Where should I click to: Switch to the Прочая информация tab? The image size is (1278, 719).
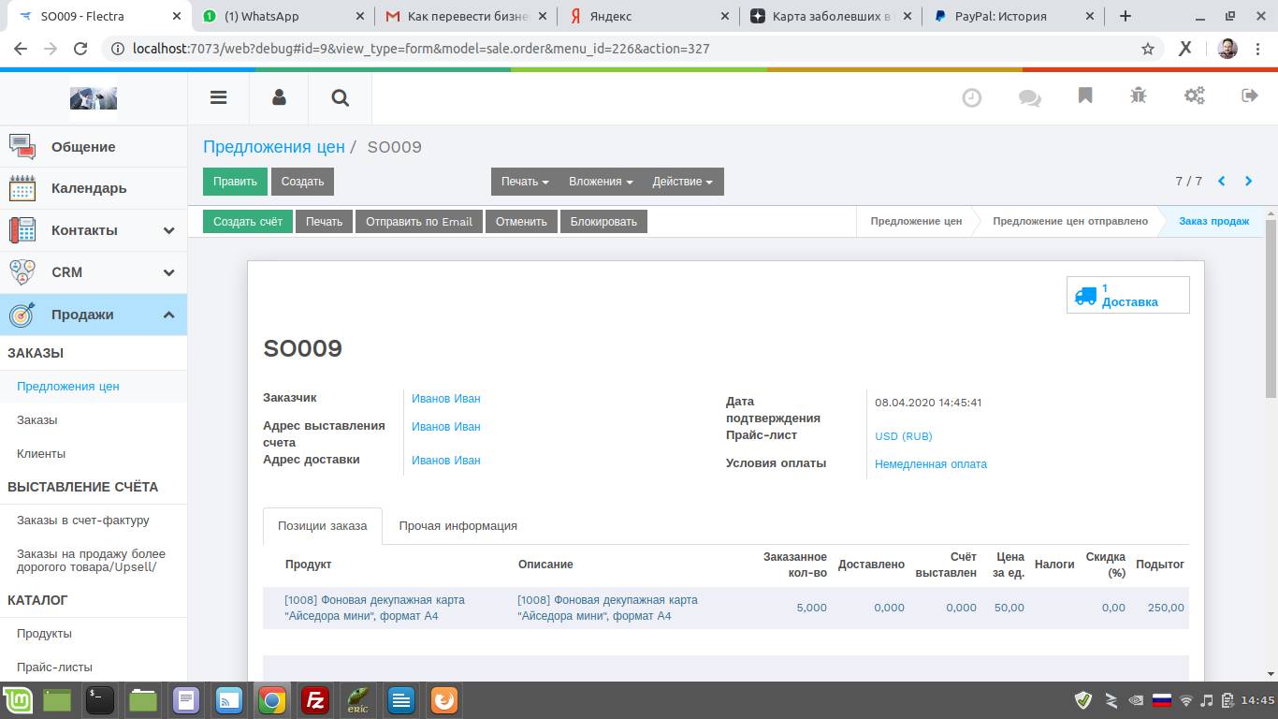coord(457,526)
